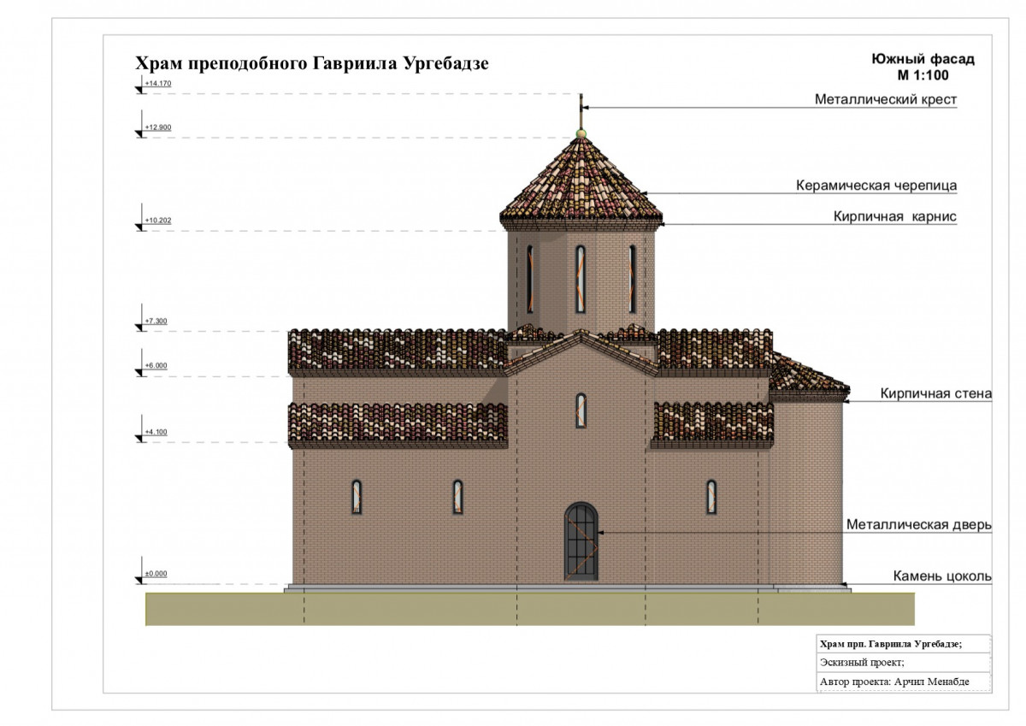Select the 'Металлическая дверь' label

tap(919, 524)
